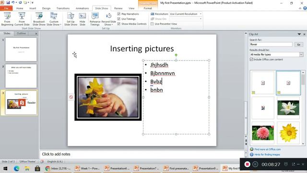The image size is (307, 173).
Task: Start slideshow From Beginning
Action: [x=7, y=19]
